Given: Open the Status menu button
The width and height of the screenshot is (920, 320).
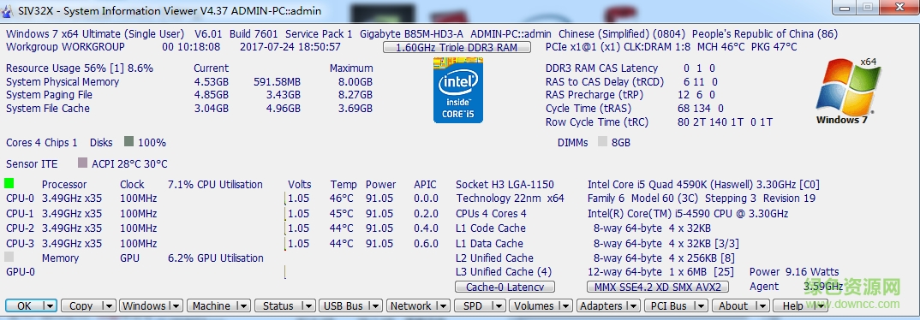Looking at the screenshot, I should pyautogui.click(x=278, y=305).
